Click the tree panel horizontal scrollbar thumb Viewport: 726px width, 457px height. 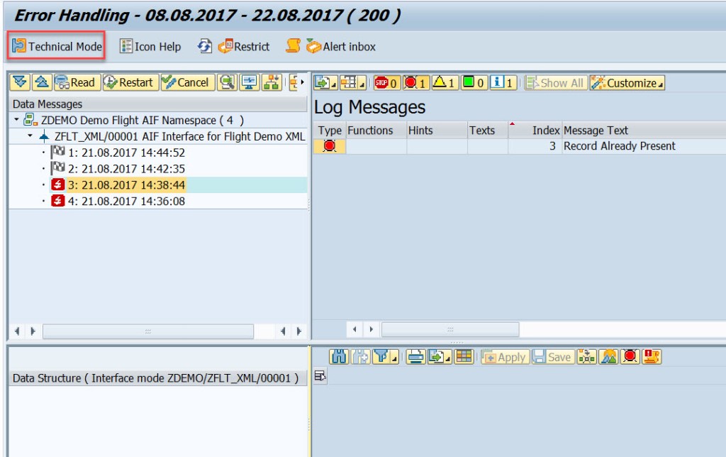coord(148,331)
